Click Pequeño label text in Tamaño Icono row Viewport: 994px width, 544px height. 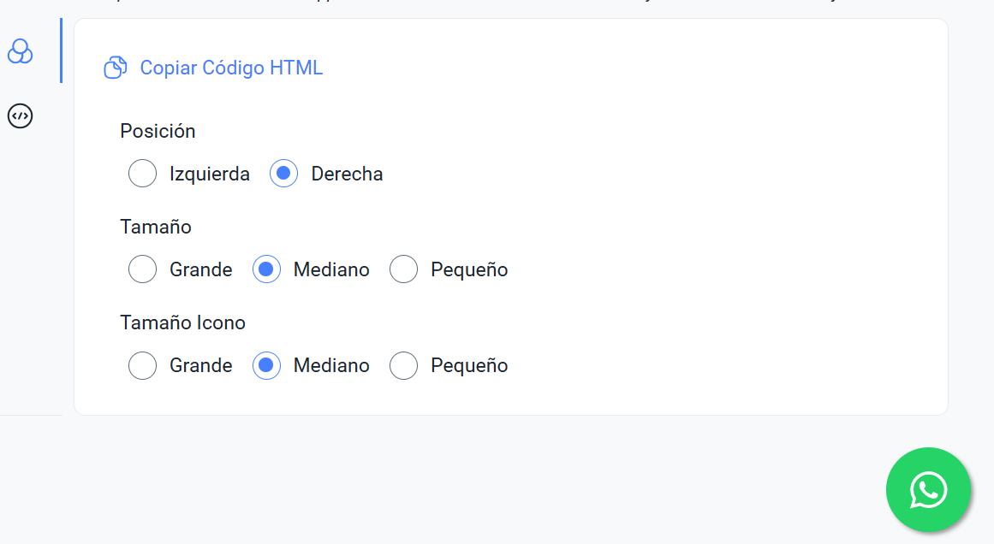click(x=469, y=365)
